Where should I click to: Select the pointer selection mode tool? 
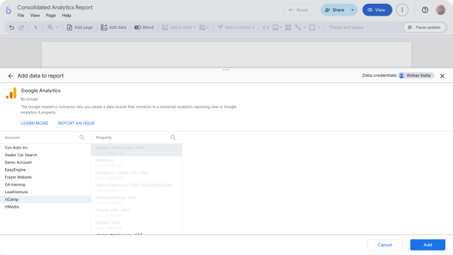pos(36,28)
